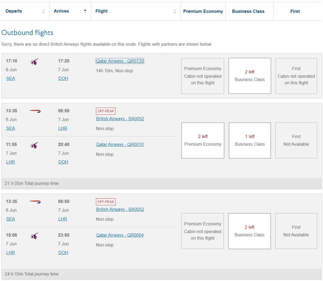Click the OFF-PEAK badge on BA0052
Viewport: 323px width, 281px height.
[x=105, y=111]
